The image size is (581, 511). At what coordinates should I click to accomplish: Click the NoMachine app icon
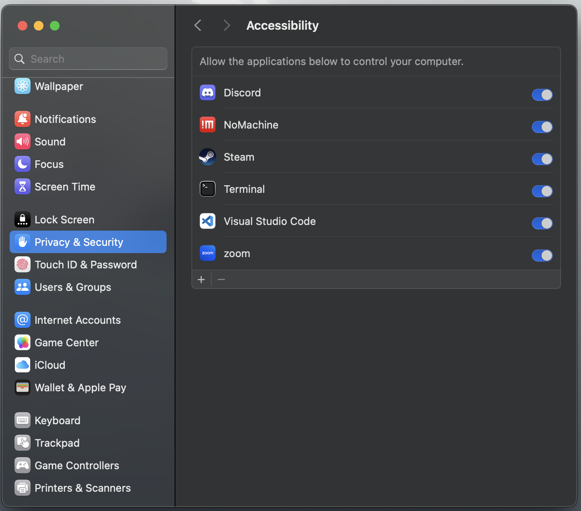coord(208,125)
